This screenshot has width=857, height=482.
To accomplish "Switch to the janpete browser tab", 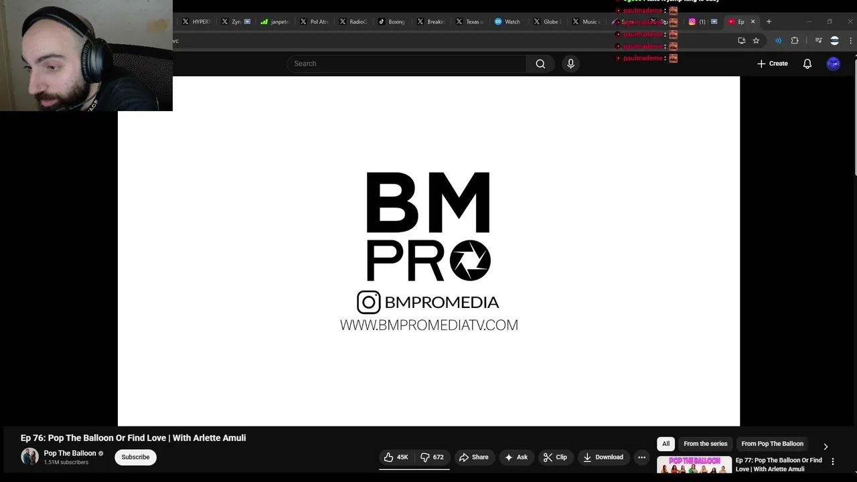I will [275, 21].
